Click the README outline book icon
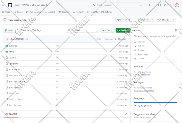This screenshot has width=182, height=123. (7, 114)
